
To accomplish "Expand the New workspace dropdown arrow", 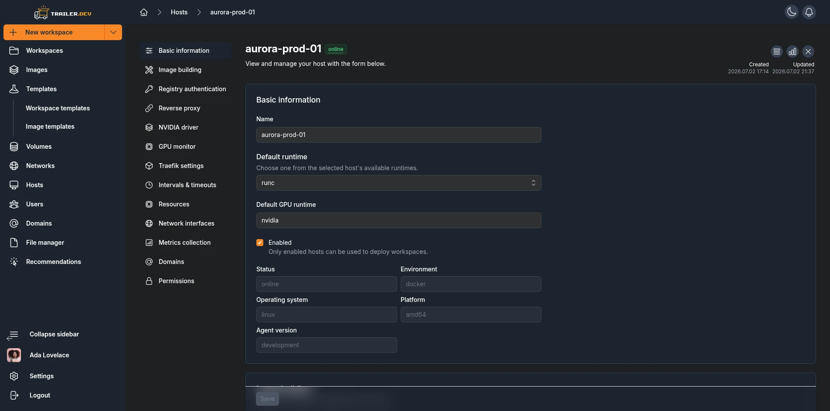I will [x=113, y=32].
